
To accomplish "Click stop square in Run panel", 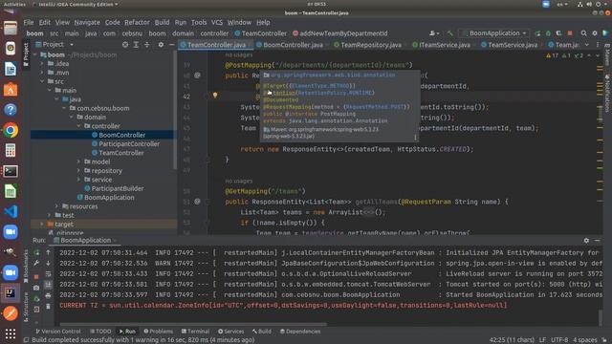I will [x=36, y=276].
